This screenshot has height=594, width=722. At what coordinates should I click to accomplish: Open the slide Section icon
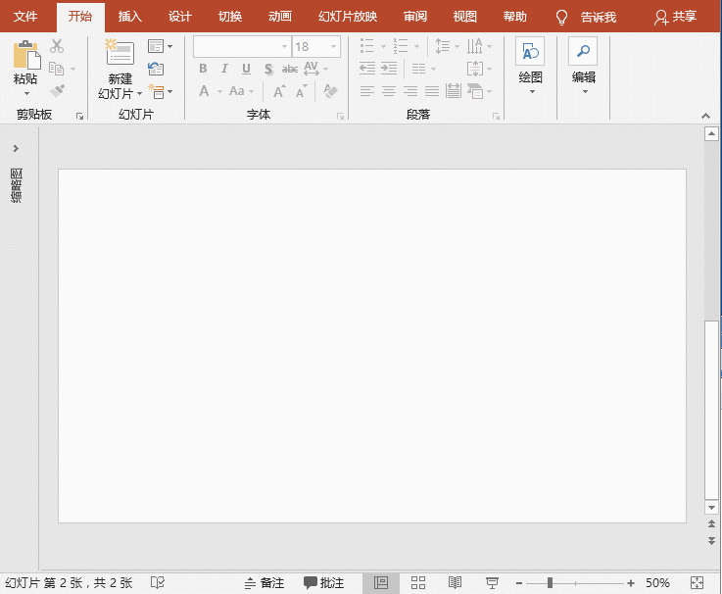[156, 91]
